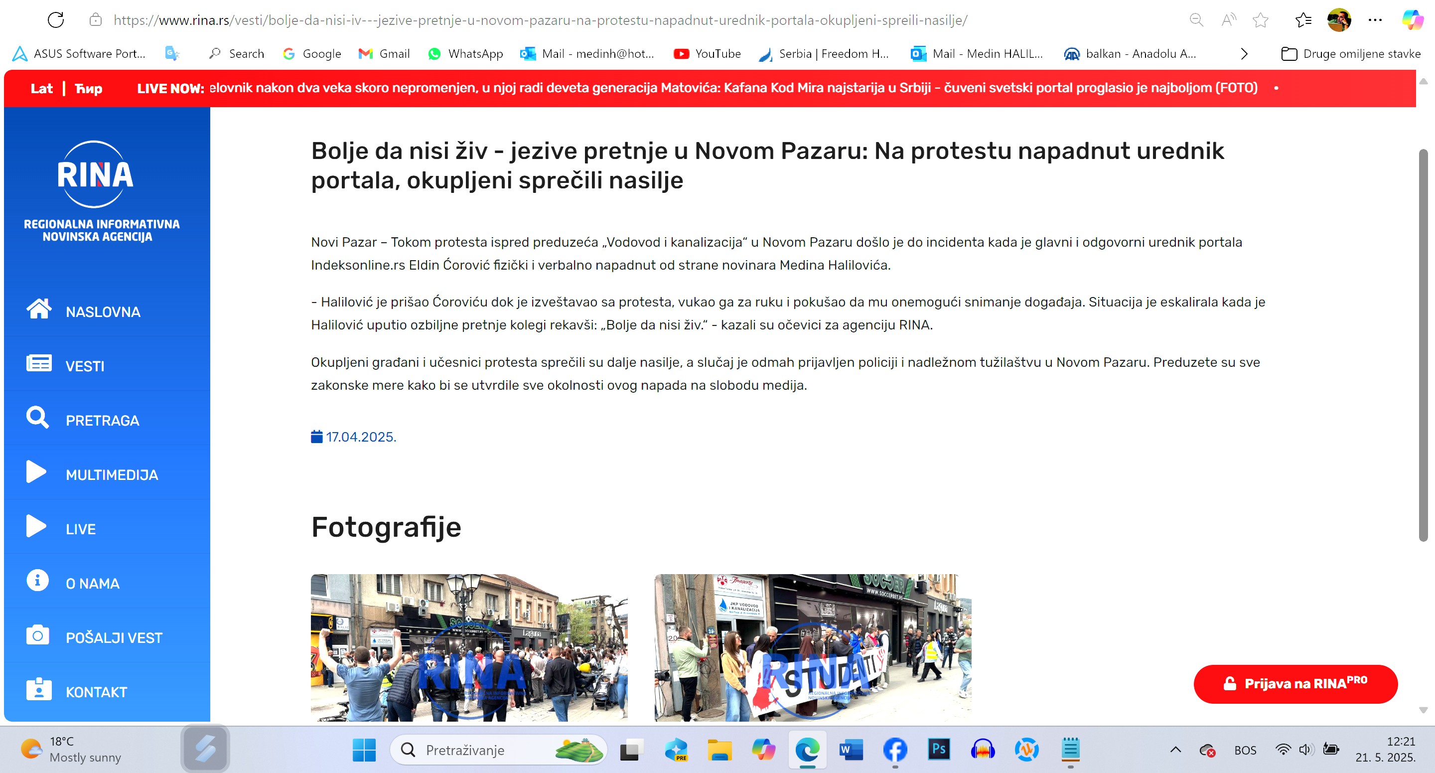
Task: Click the zoom magnifier icon in address bar
Action: pyautogui.click(x=1196, y=20)
